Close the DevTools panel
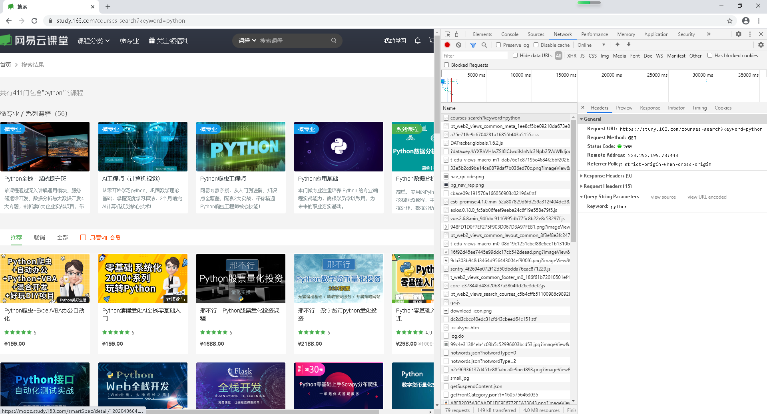Screen dimensions: 767x414 (761, 34)
